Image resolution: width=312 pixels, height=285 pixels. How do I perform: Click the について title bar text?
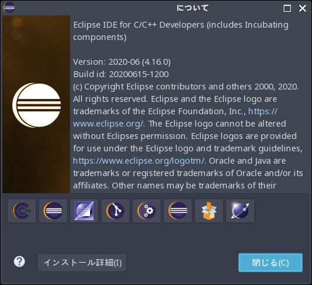[x=192, y=8]
